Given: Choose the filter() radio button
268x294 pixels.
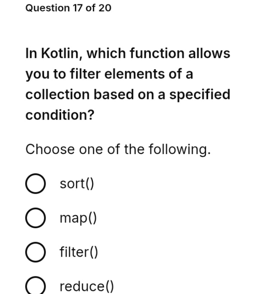Looking at the screenshot, I should tap(36, 252).
